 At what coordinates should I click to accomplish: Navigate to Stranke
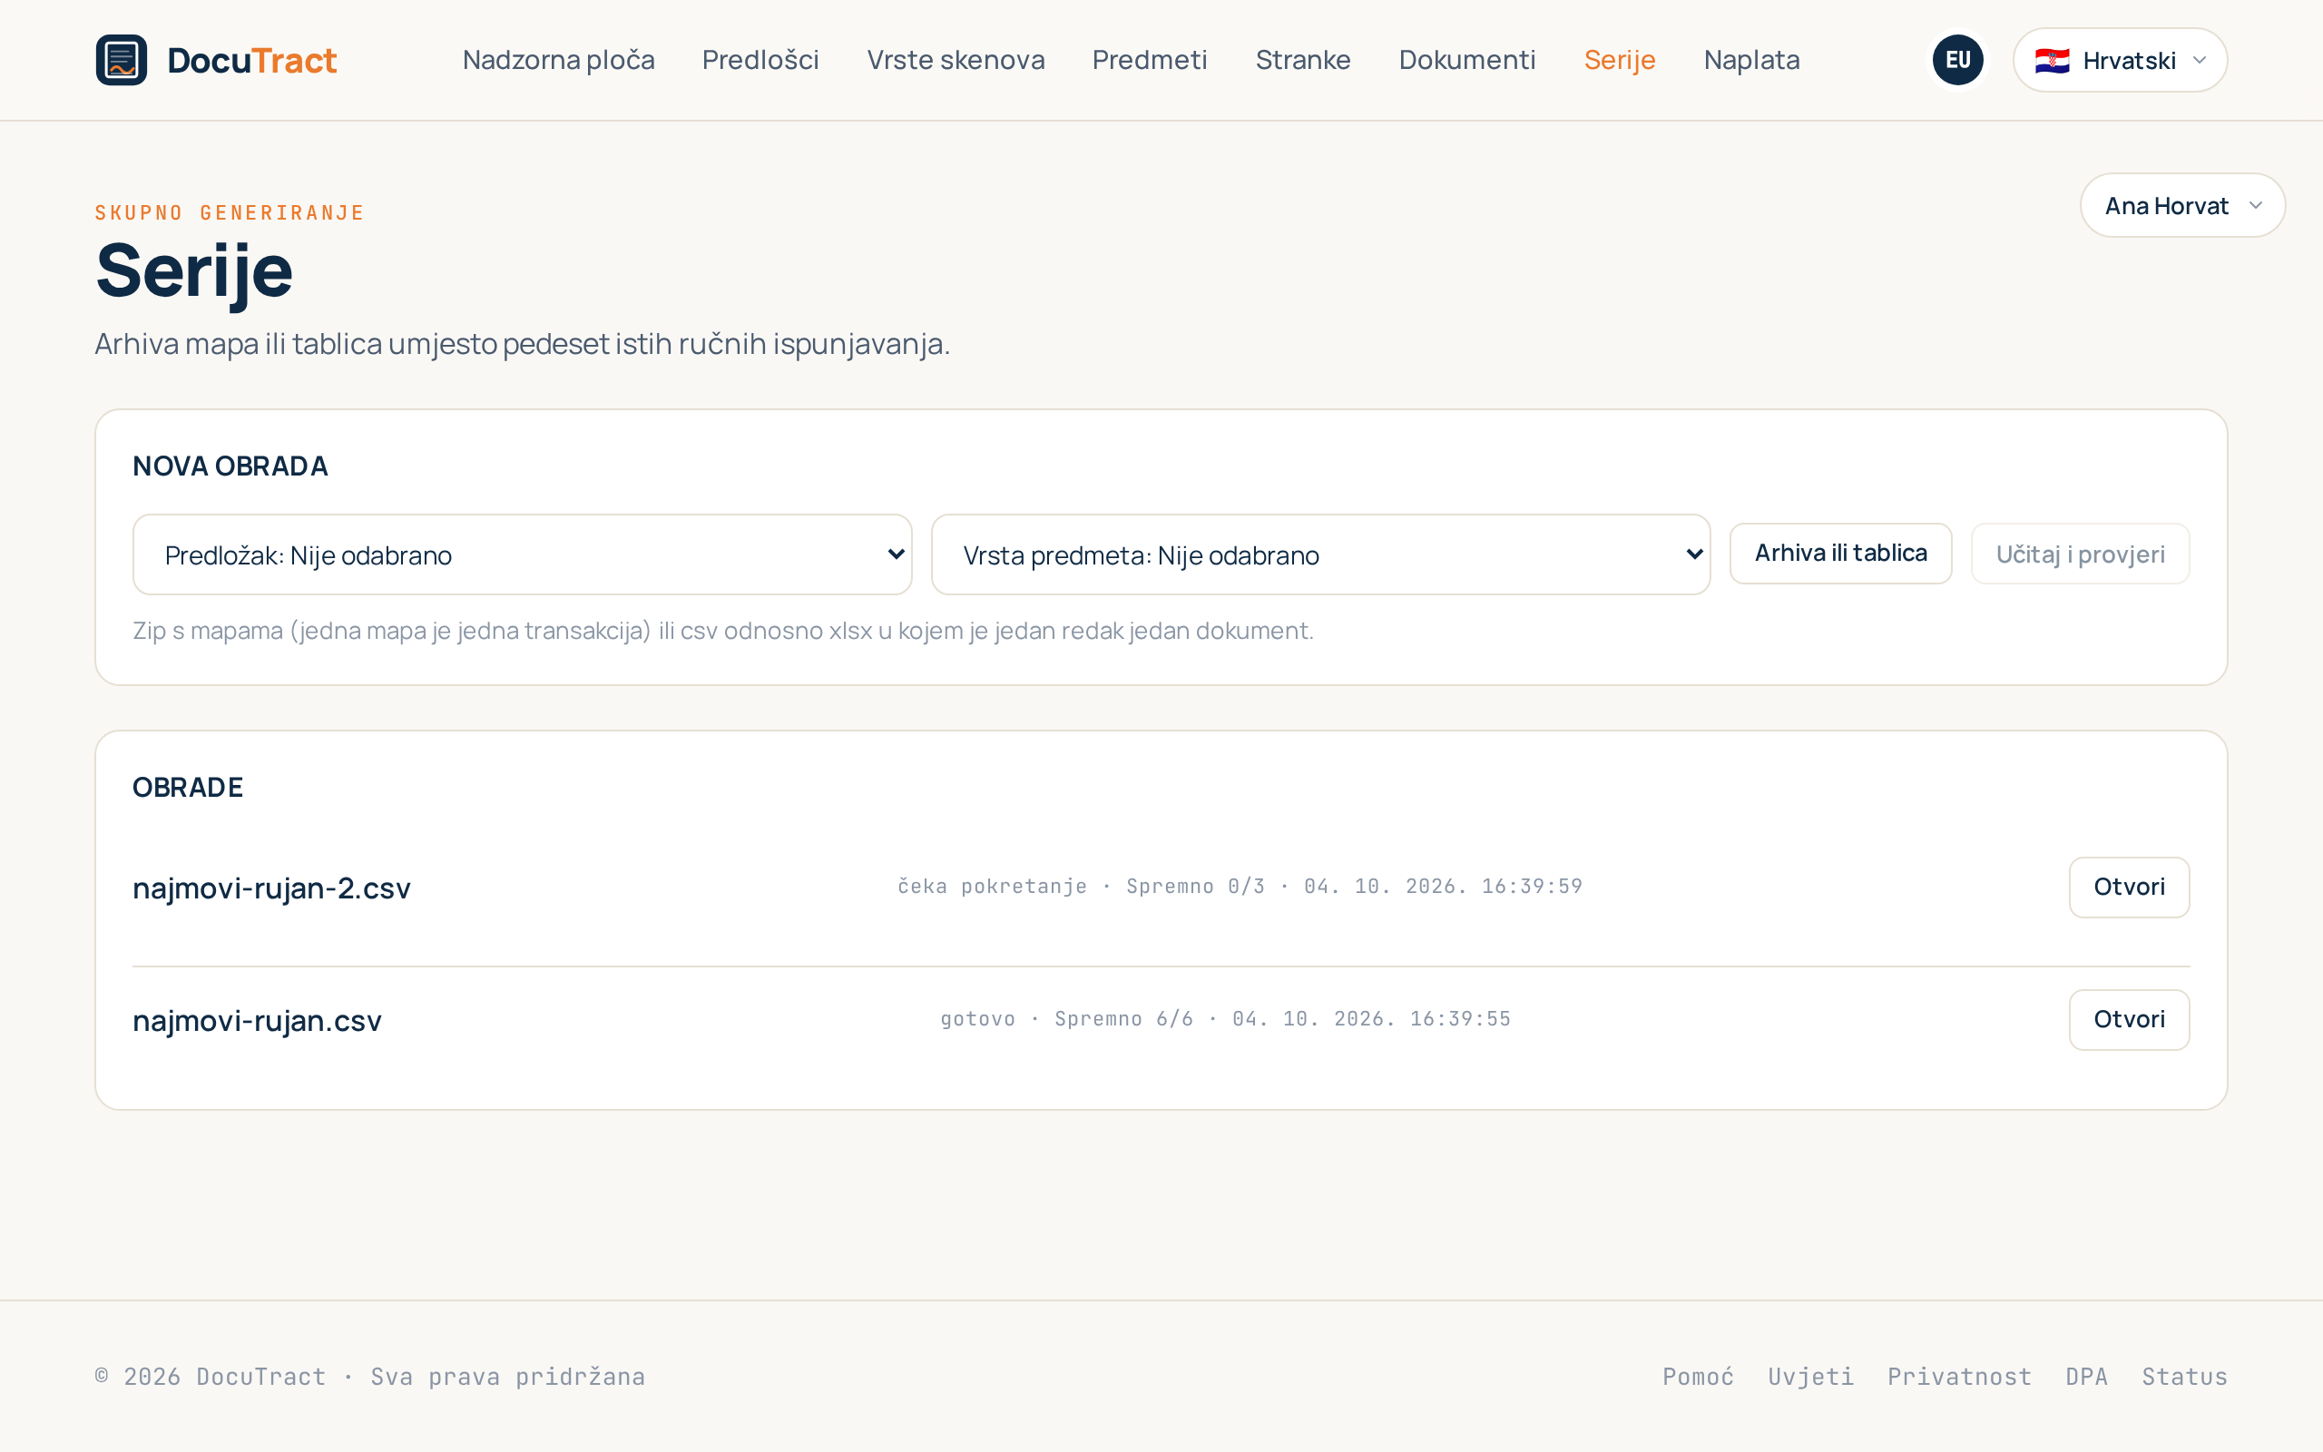(x=1303, y=60)
